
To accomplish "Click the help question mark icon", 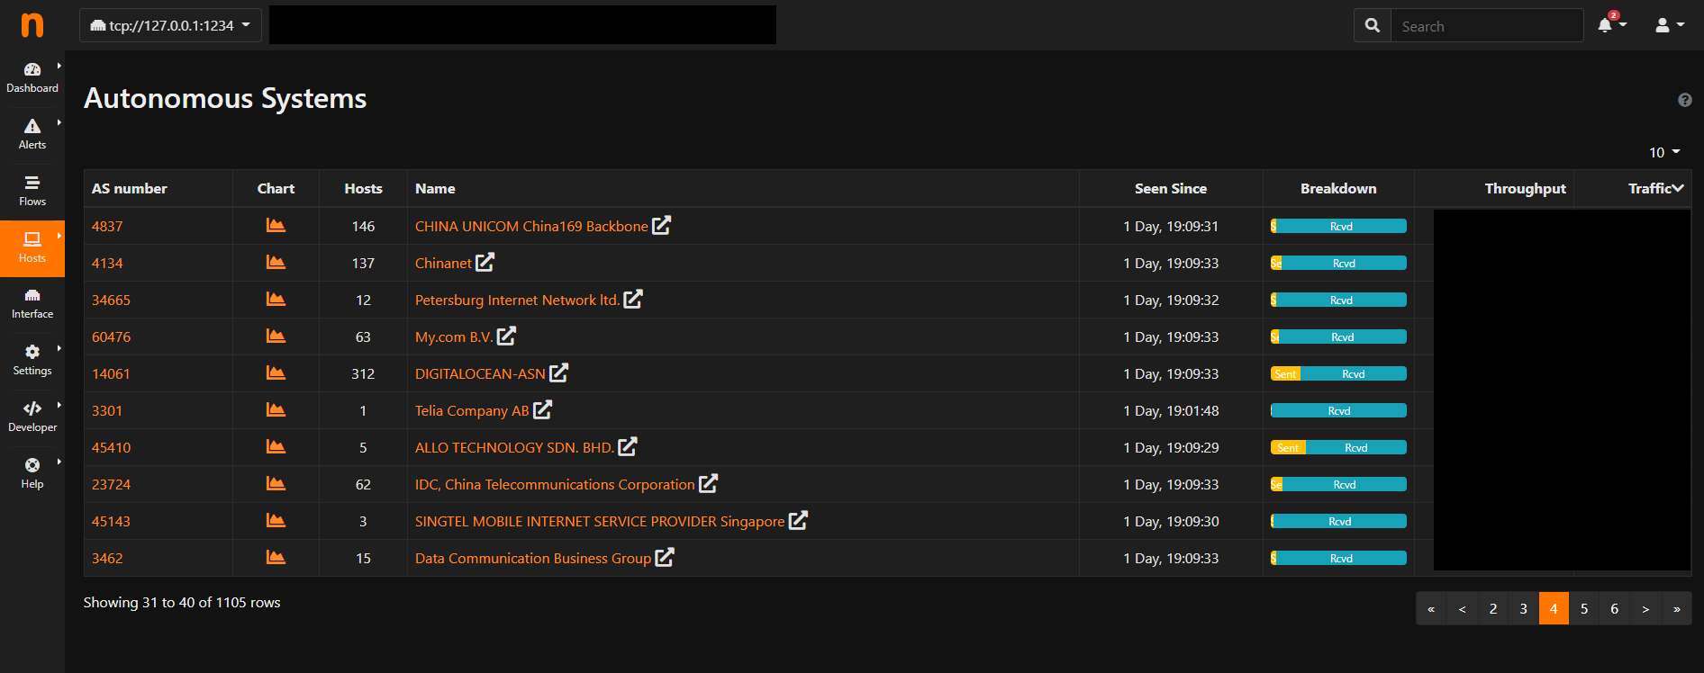I will click(x=1684, y=100).
